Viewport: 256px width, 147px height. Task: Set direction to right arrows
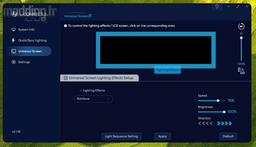(224, 123)
